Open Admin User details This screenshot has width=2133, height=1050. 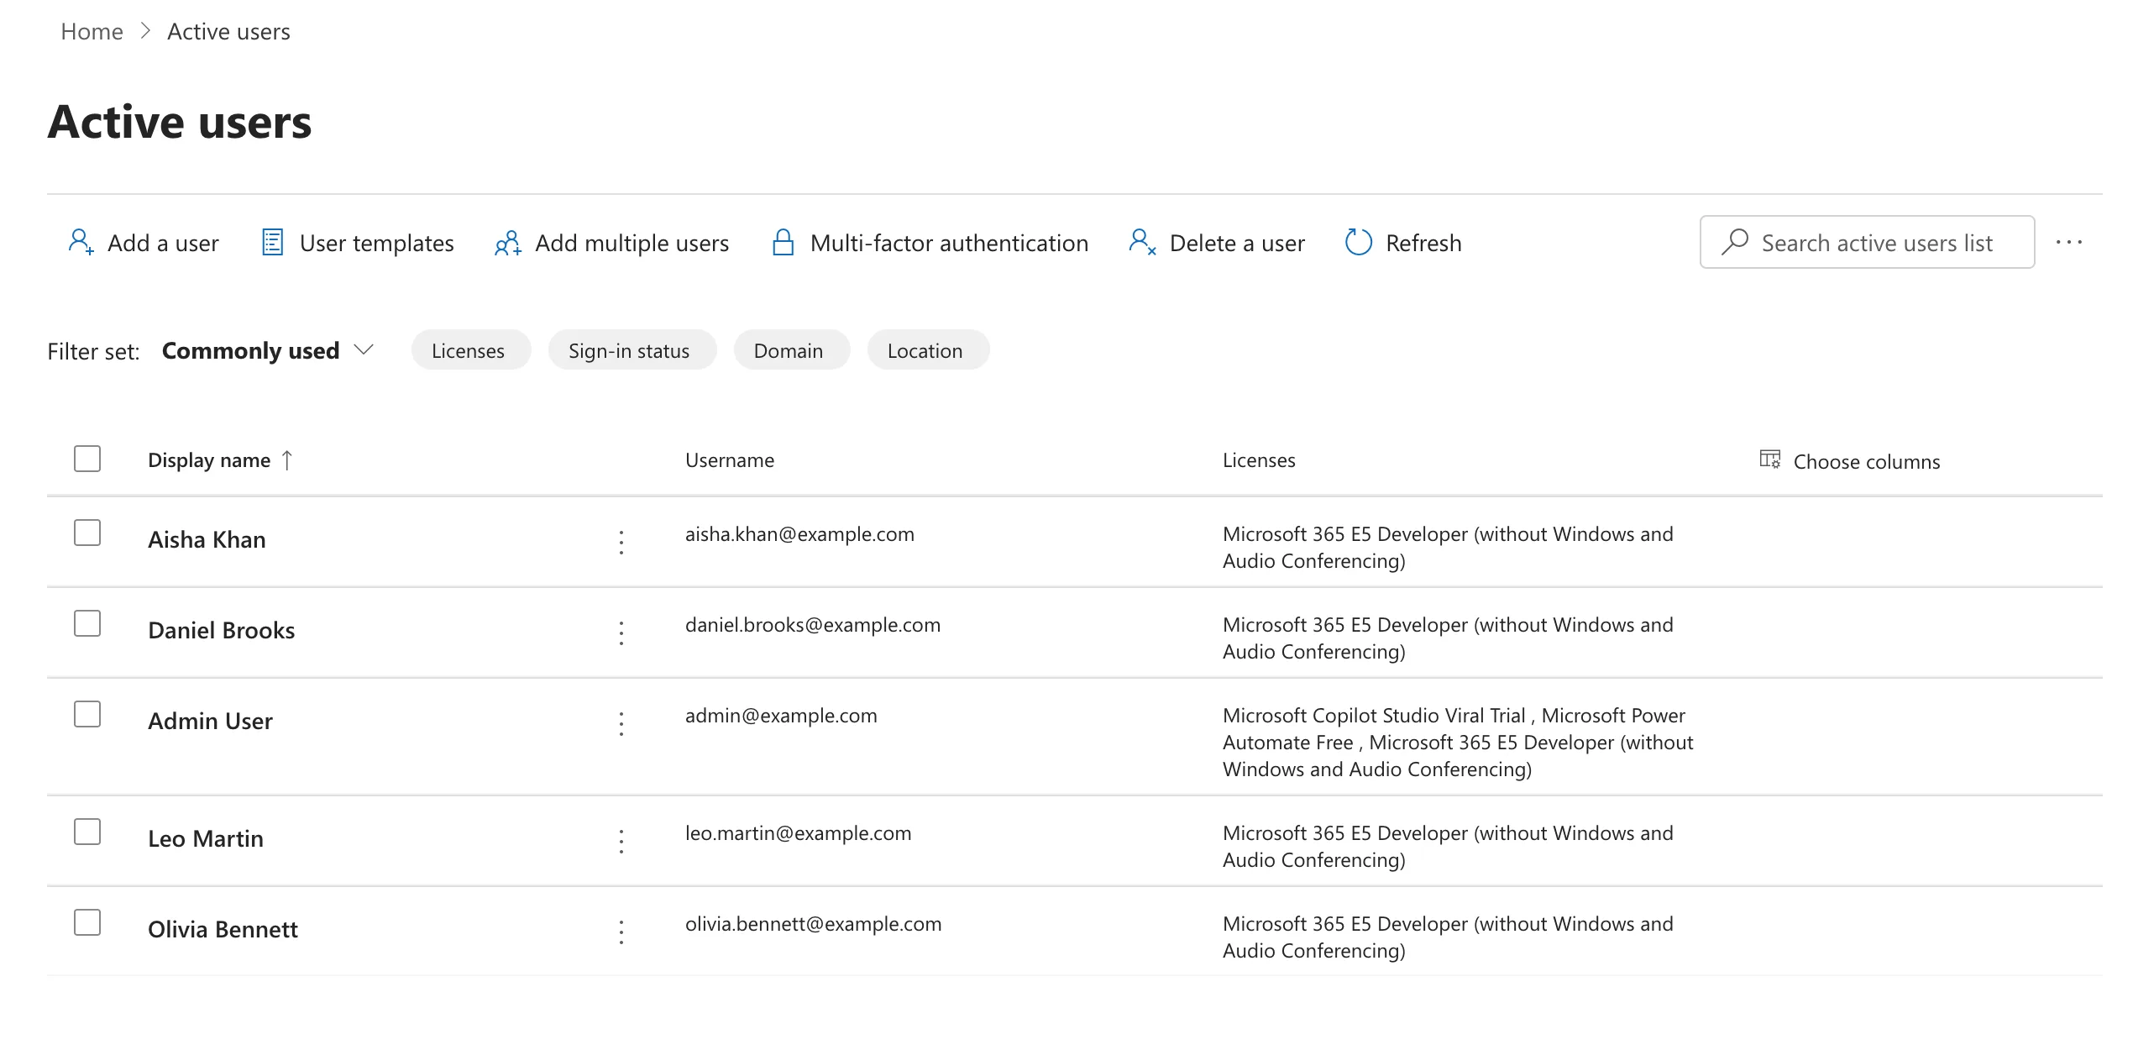click(x=210, y=721)
